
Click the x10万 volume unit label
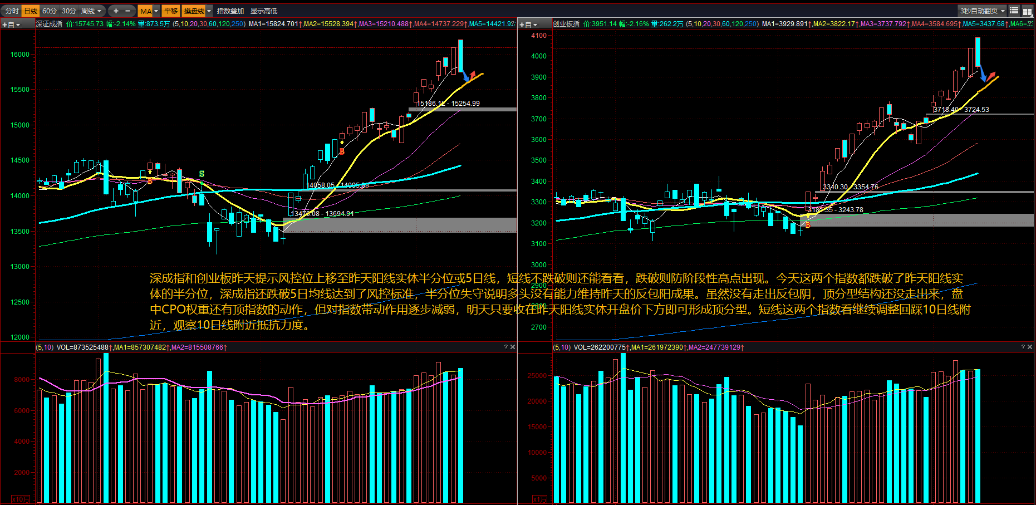(x=21, y=499)
